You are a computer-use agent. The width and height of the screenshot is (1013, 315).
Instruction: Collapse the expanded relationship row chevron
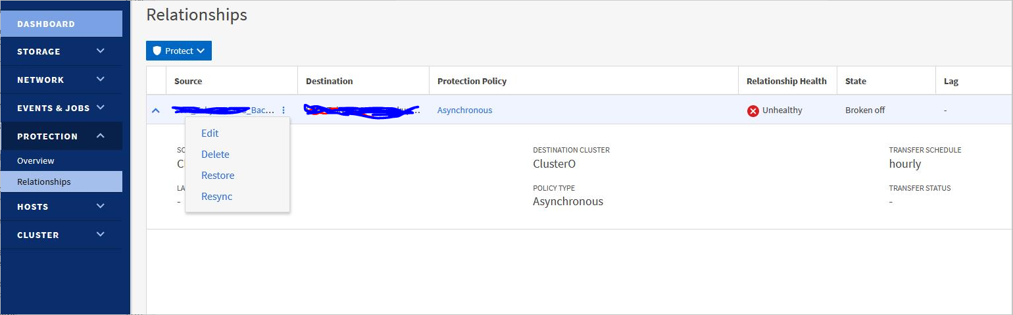pos(156,110)
